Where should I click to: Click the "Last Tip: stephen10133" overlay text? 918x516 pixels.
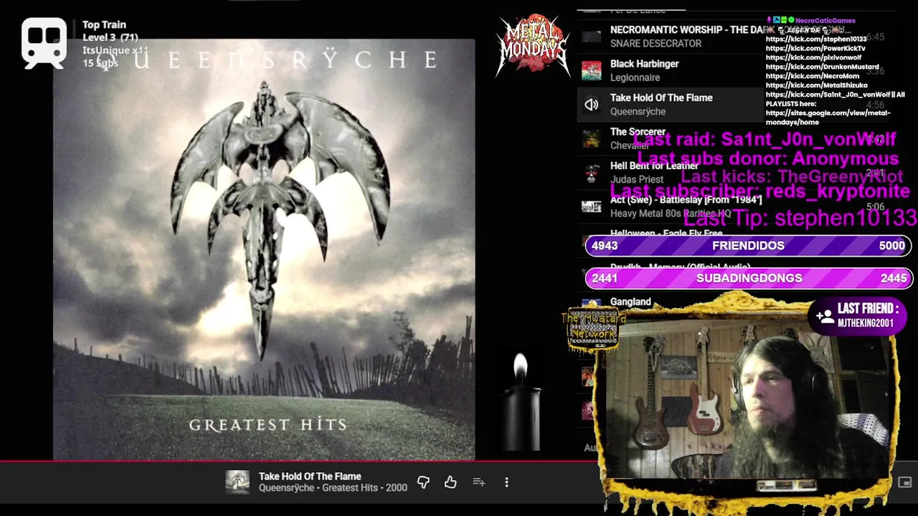[x=800, y=218]
